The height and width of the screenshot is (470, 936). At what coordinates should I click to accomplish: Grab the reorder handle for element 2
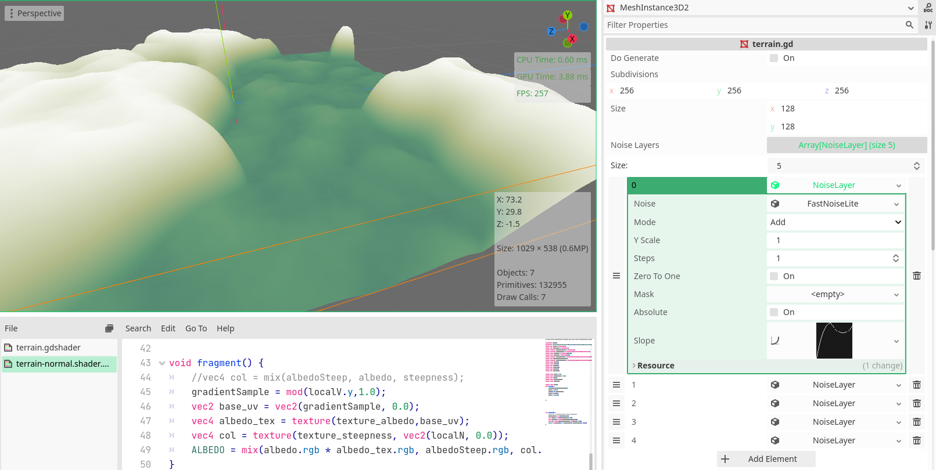(x=616, y=403)
